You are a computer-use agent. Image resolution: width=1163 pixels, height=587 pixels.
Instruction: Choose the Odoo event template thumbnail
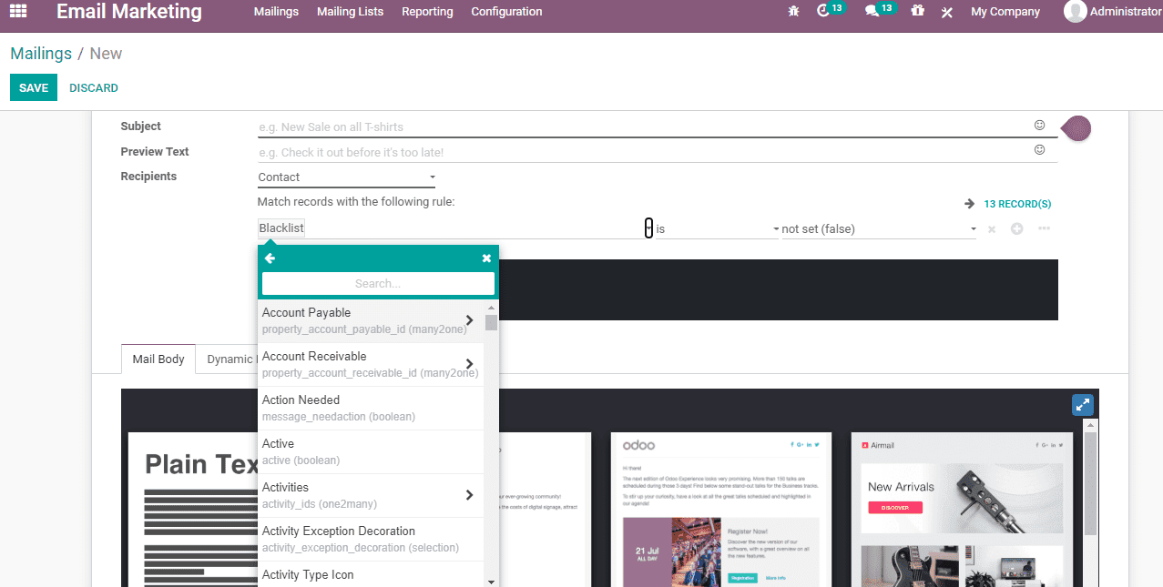(720, 510)
